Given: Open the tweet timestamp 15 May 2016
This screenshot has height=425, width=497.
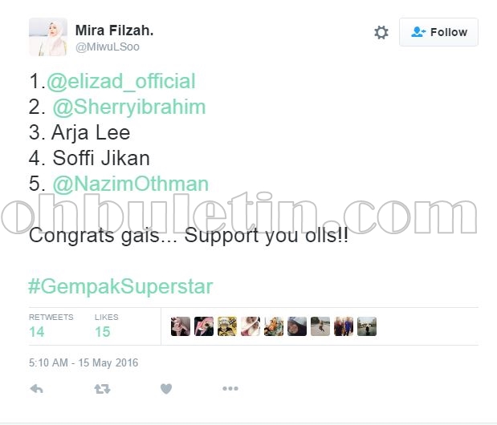Looking at the screenshot, I should (84, 362).
